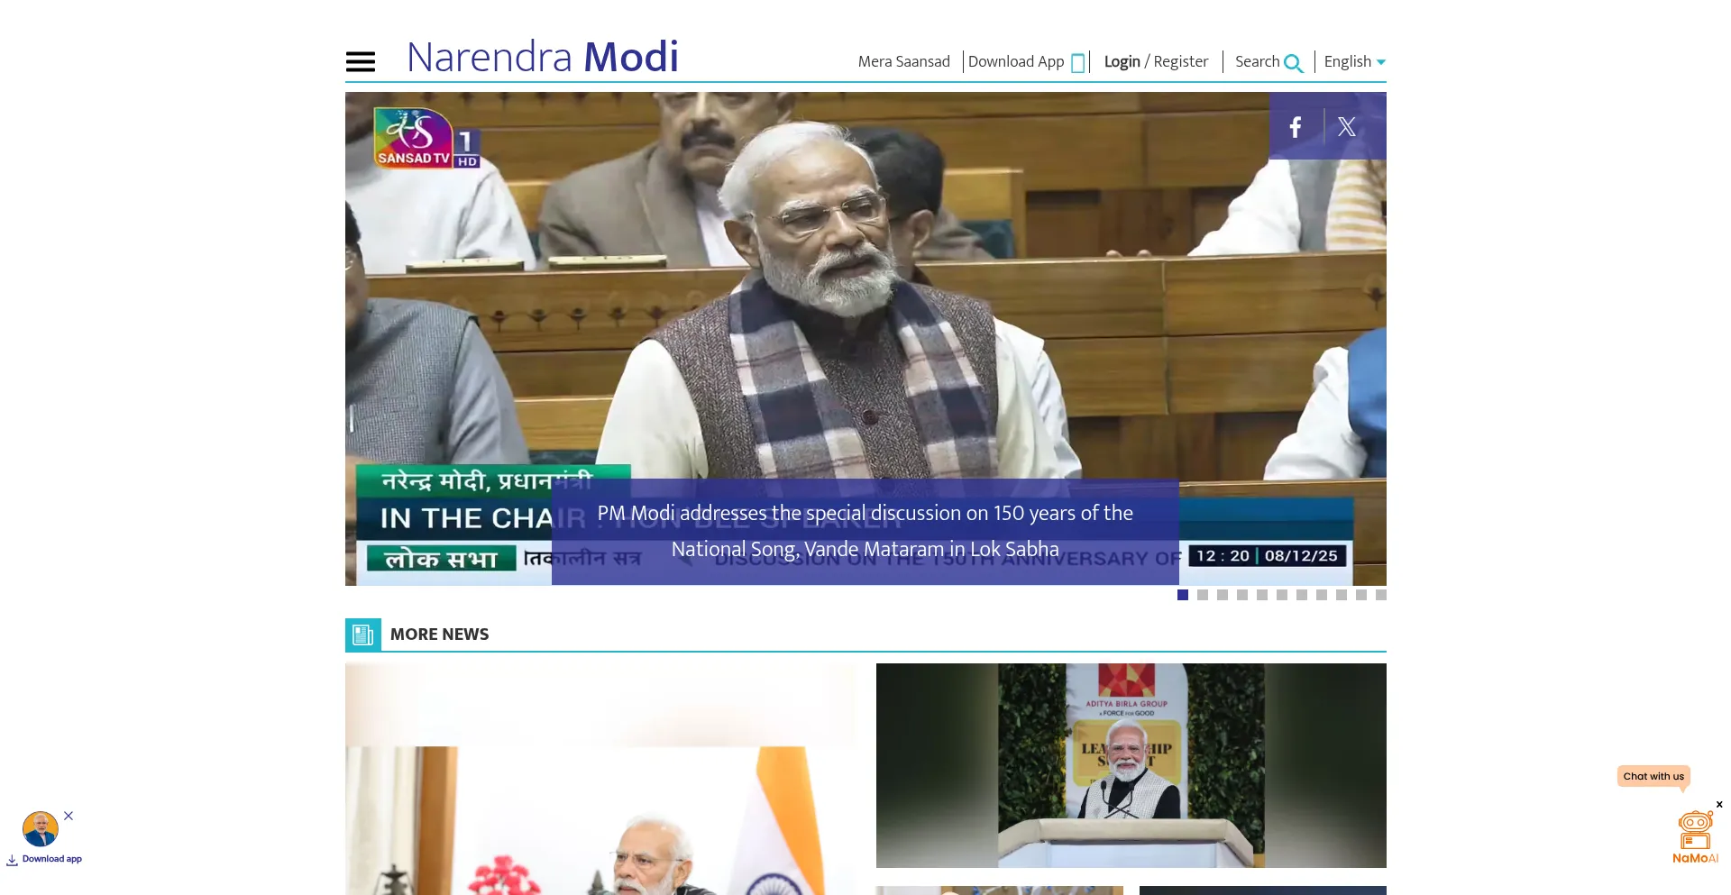Click the Login link

click(x=1122, y=61)
